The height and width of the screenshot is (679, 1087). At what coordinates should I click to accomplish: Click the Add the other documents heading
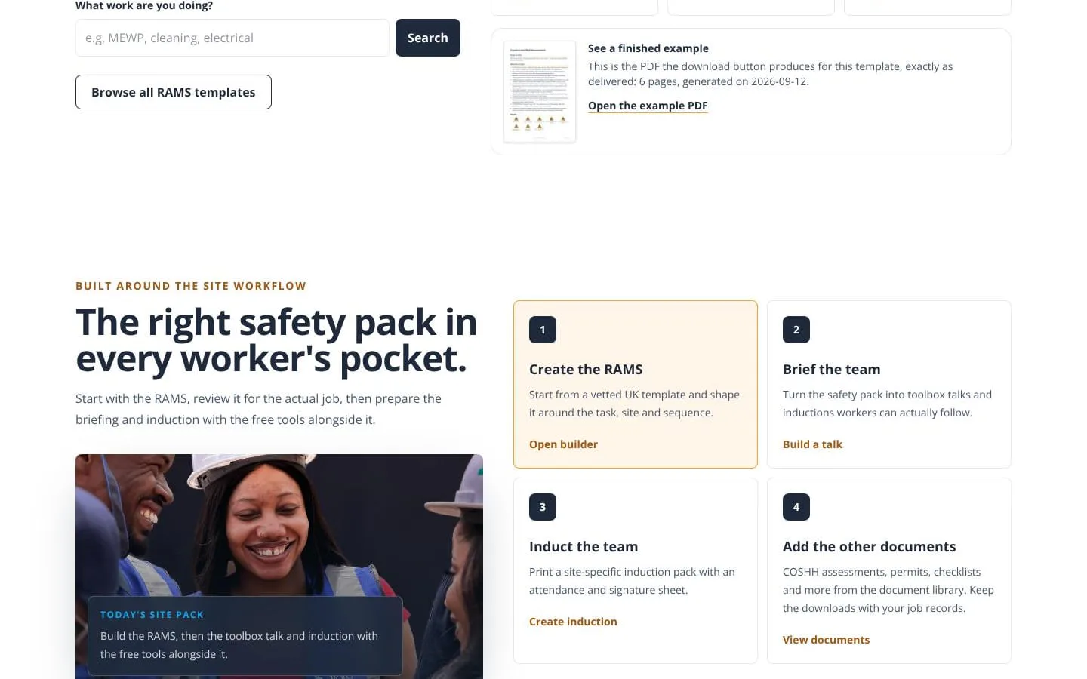point(869,547)
